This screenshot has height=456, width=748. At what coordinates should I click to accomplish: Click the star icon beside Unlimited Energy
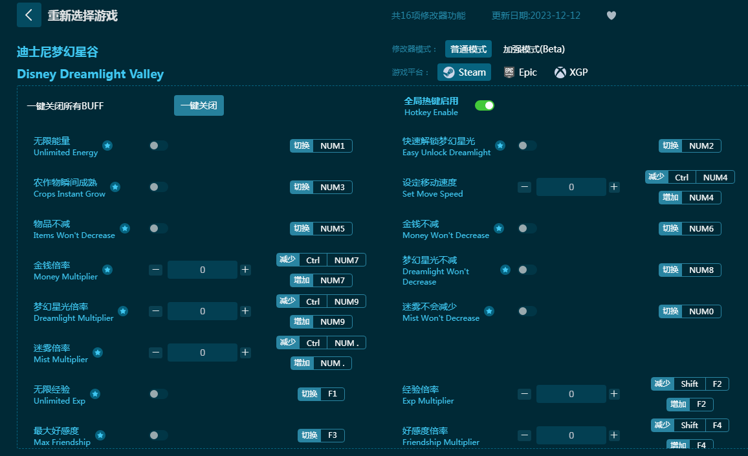108,146
